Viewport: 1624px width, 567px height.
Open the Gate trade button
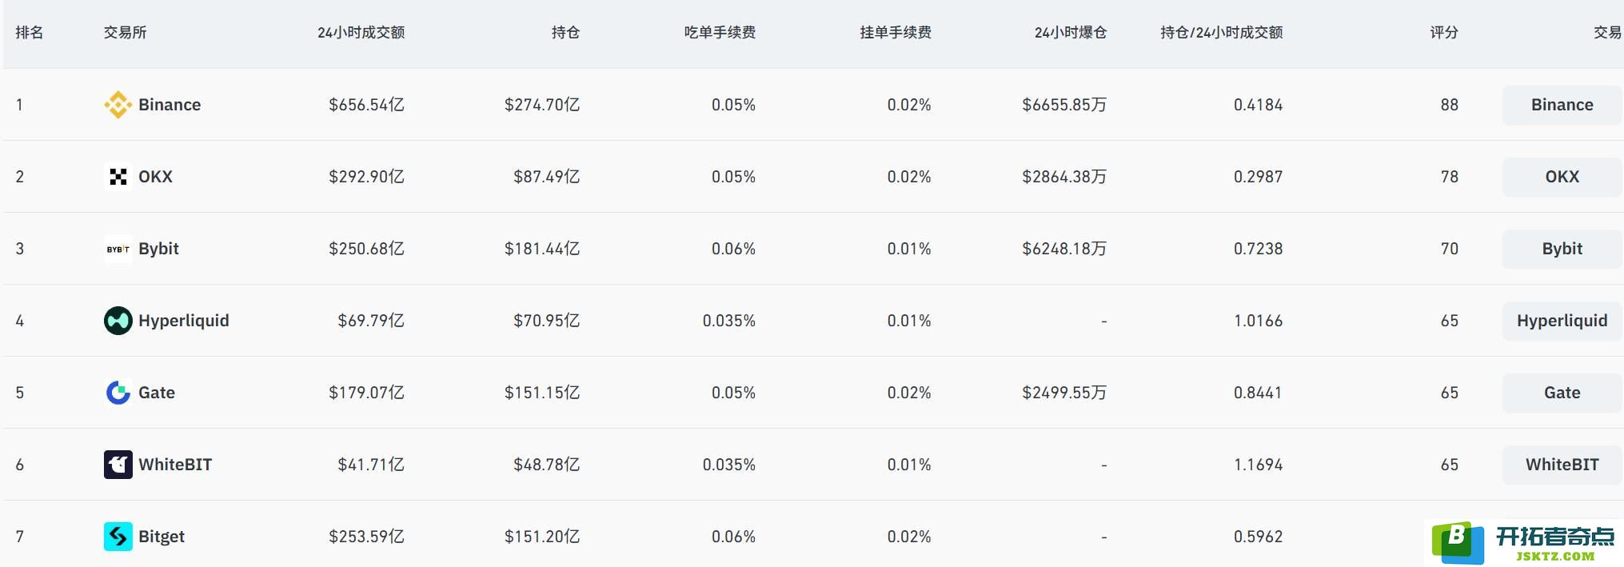[x=1562, y=393]
